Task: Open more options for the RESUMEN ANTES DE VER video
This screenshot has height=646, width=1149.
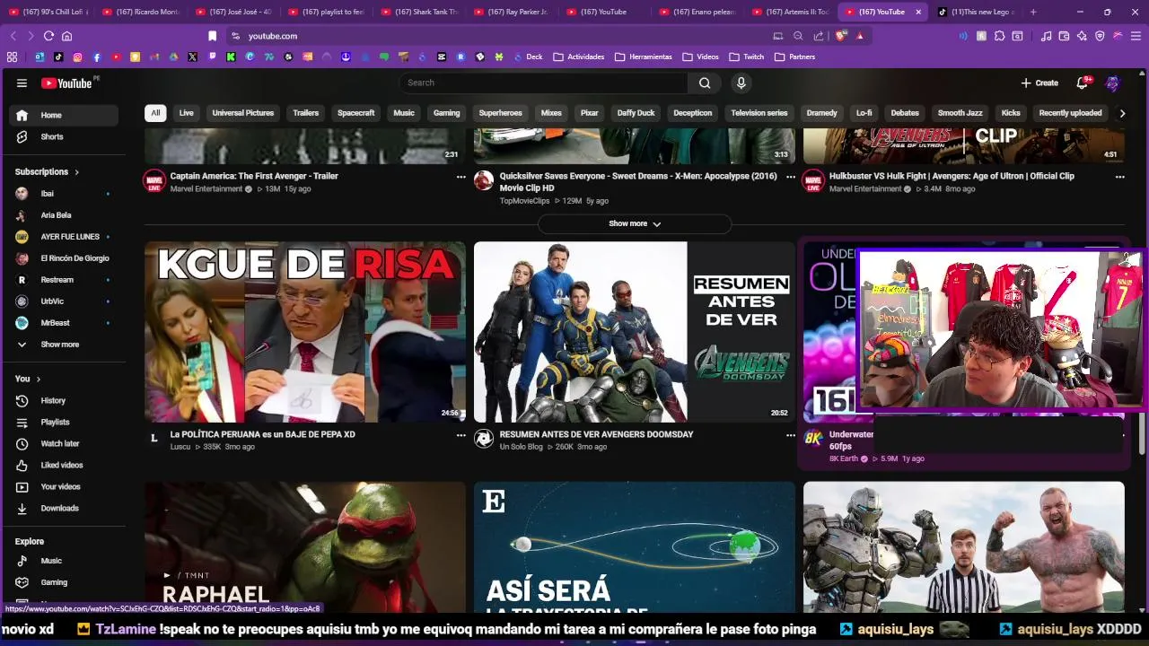Action: point(791,435)
